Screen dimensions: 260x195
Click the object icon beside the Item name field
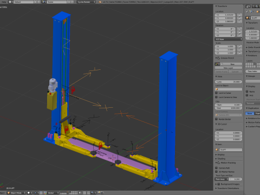[217, 149]
